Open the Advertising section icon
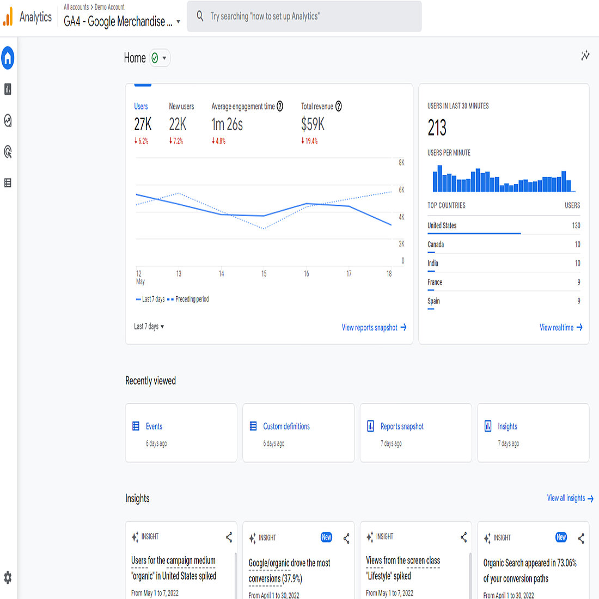This screenshot has width=599, height=599. tap(7, 152)
